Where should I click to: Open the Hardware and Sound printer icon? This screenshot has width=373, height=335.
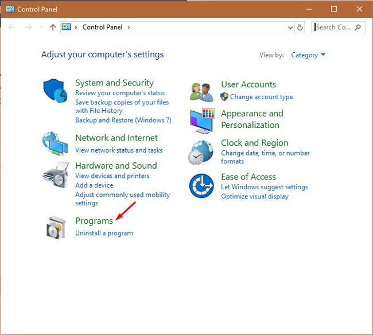click(x=56, y=175)
